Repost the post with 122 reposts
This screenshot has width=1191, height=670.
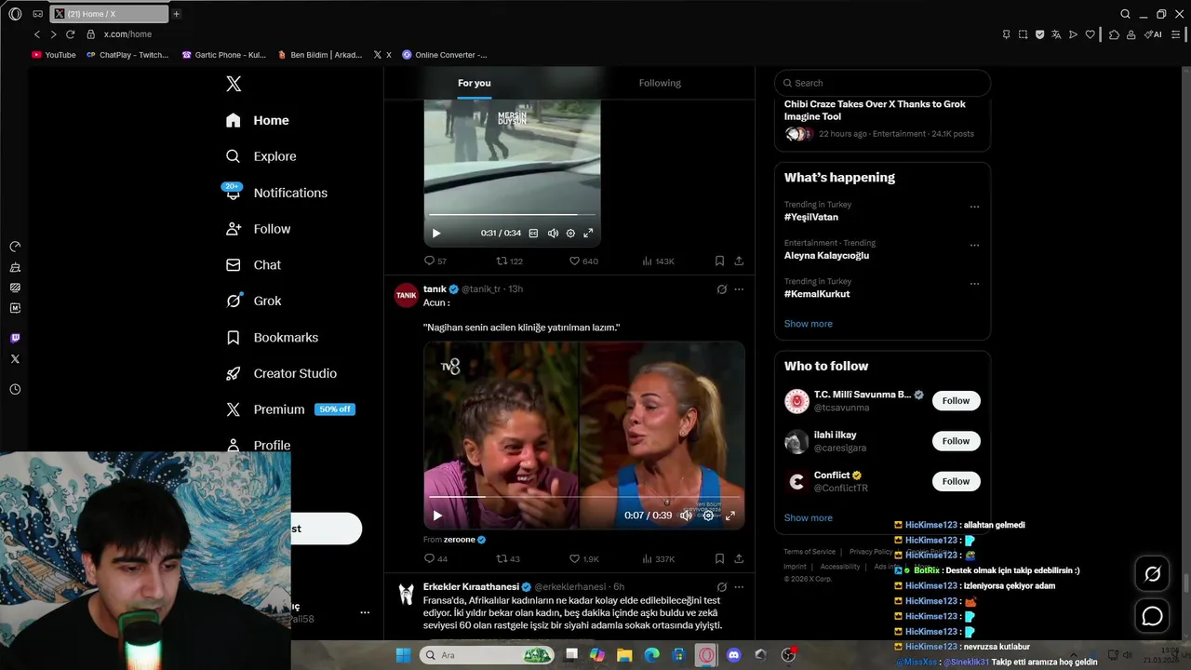tap(509, 261)
